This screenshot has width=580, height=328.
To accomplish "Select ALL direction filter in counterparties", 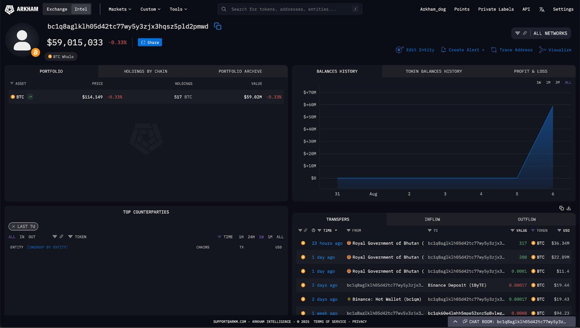I will pos(12,237).
